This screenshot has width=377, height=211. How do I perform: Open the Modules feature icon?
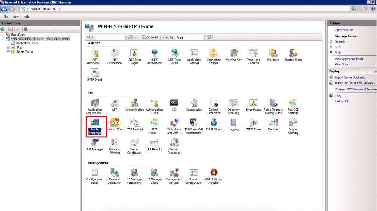pyautogui.click(x=273, y=125)
